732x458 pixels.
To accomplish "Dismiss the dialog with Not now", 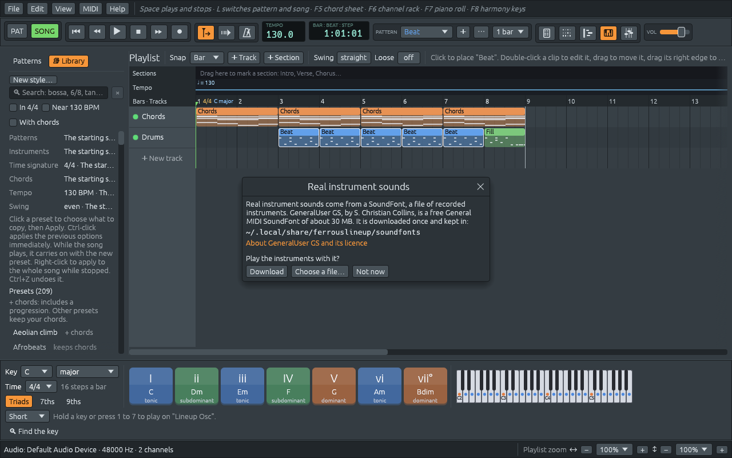I will (x=371, y=272).
